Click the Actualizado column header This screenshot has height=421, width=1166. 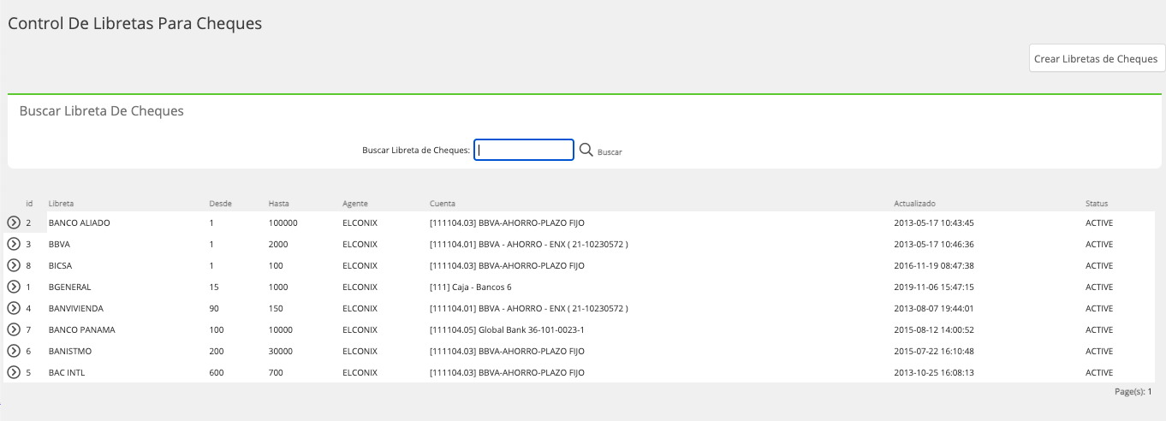[x=914, y=204]
